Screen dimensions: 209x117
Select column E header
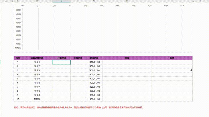click(x=61, y=1)
